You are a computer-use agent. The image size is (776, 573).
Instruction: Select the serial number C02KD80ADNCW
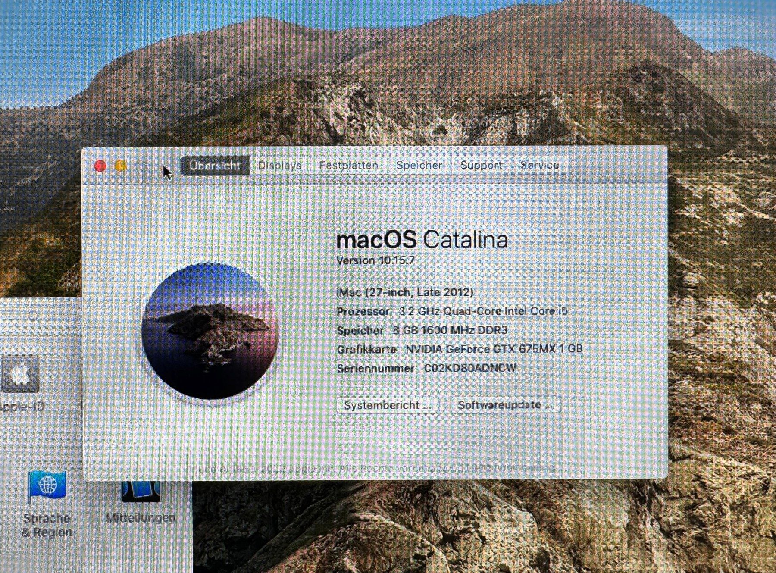tap(470, 368)
